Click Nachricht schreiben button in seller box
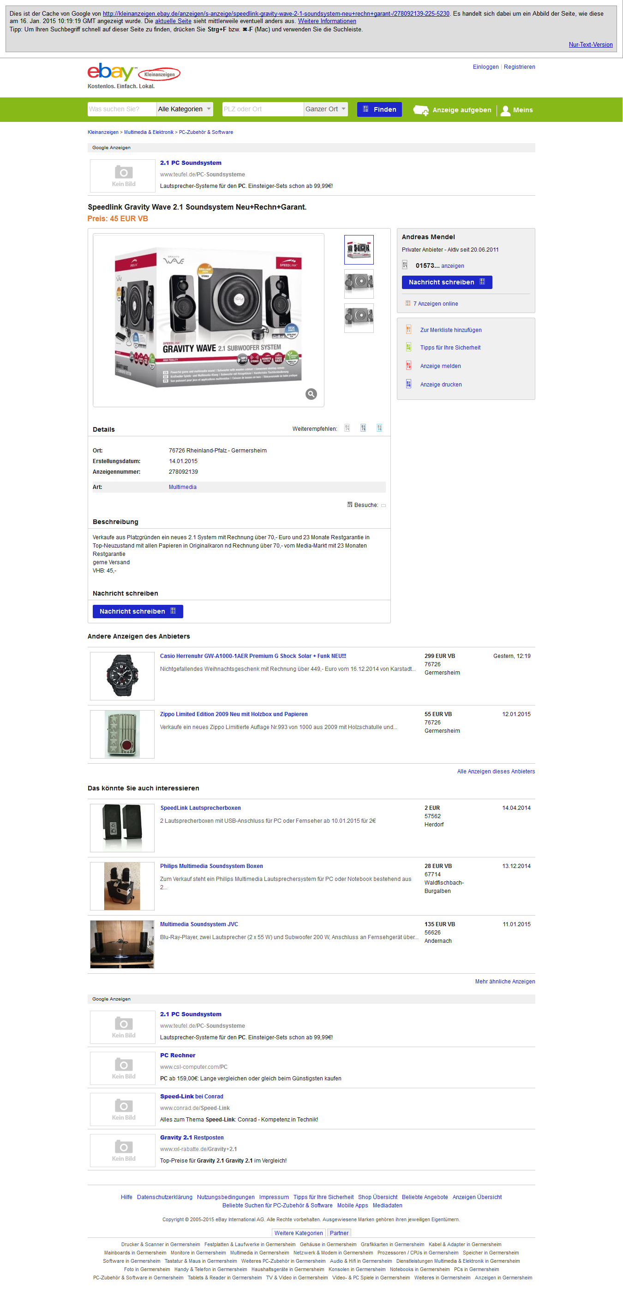The image size is (623, 1296). pyautogui.click(x=447, y=282)
